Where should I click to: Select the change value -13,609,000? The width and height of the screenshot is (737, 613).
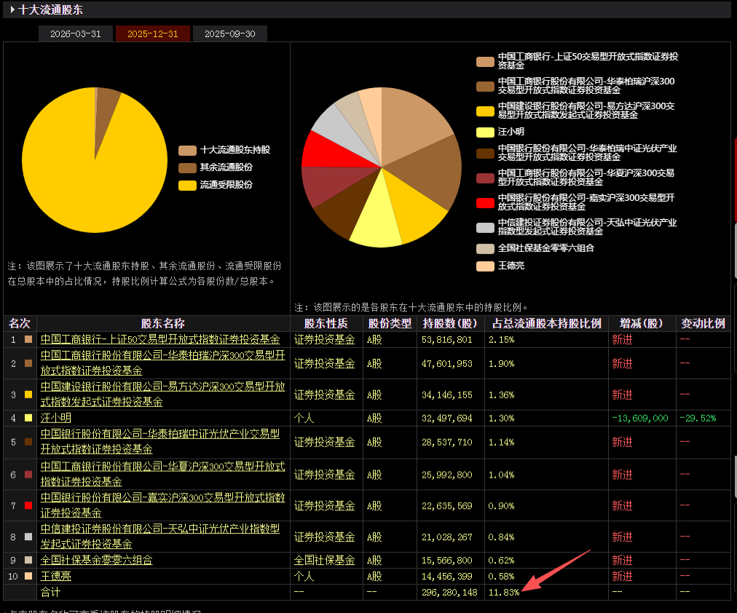[639, 418]
